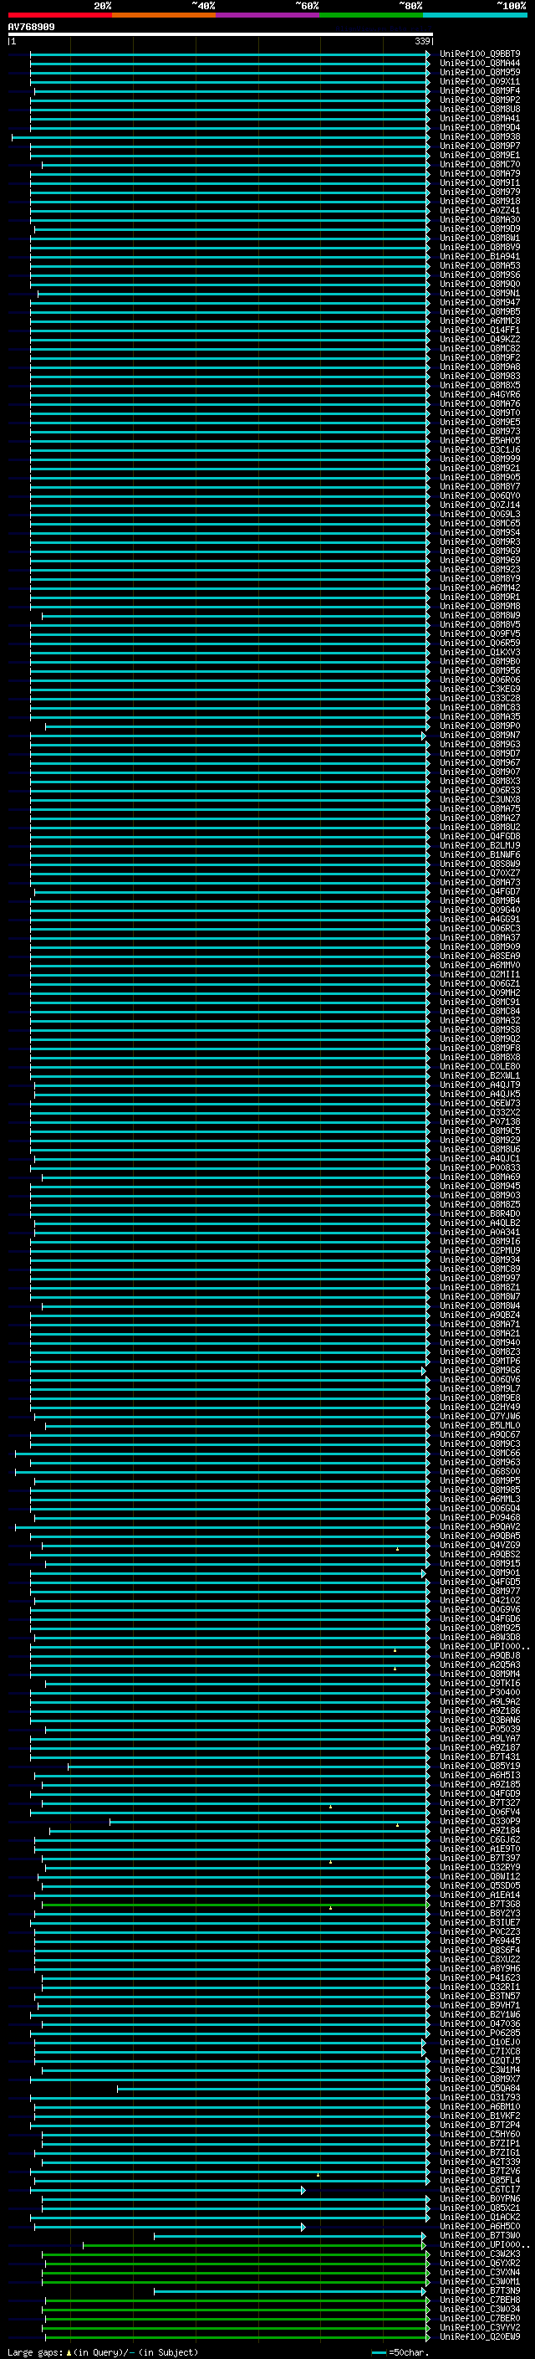
Task: Open hit UniRef100_Q9BBT9
Action: [479, 54]
